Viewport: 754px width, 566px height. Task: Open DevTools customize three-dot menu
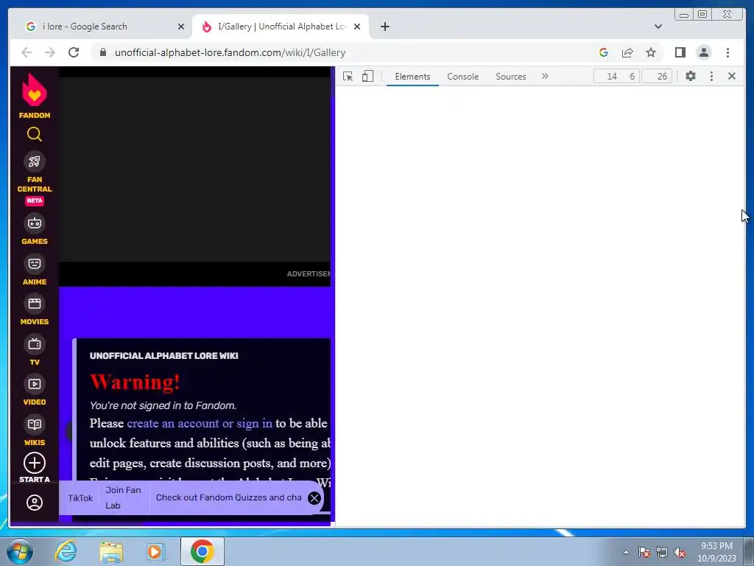(712, 76)
